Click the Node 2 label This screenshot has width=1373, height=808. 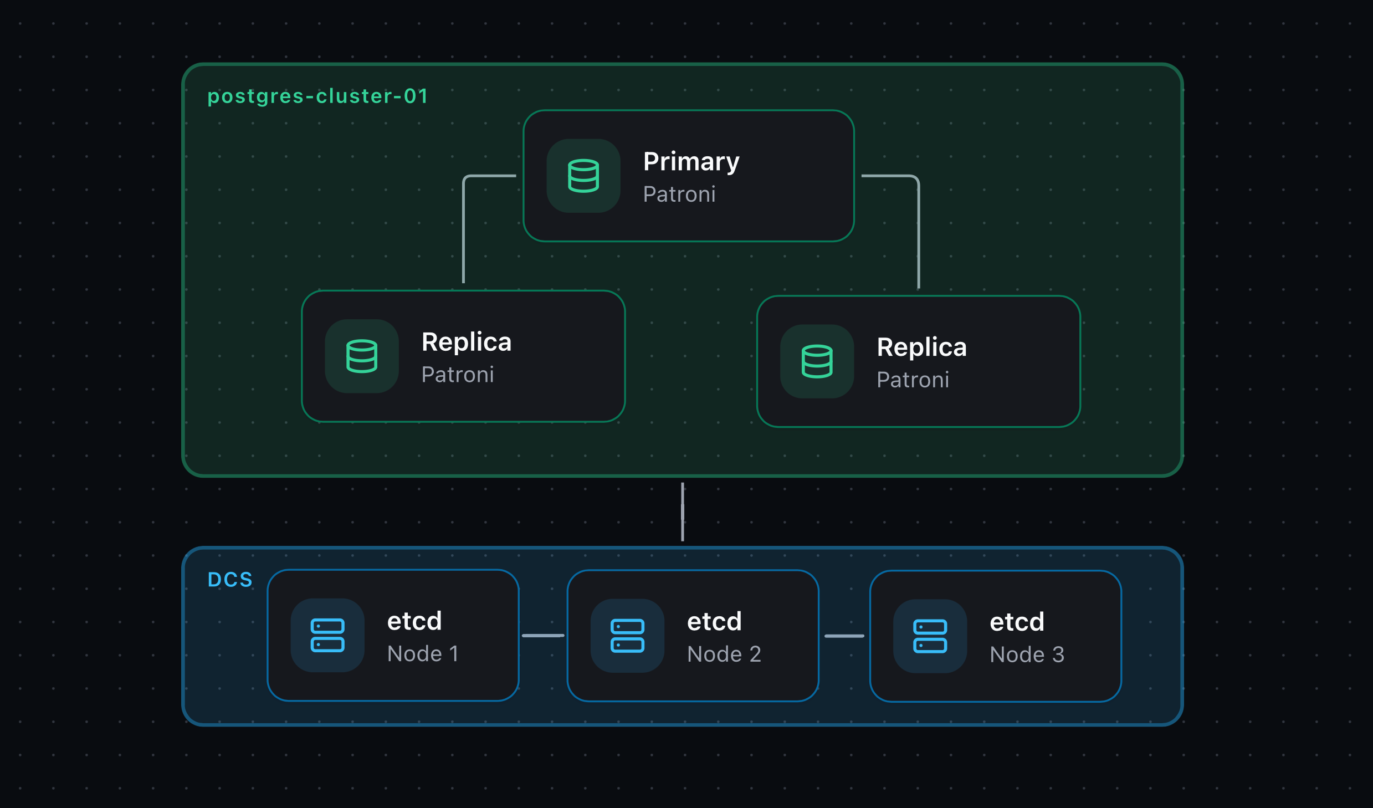pos(724,654)
